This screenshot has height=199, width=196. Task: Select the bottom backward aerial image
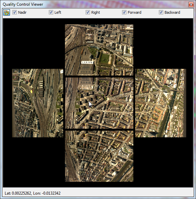coord(99,156)
